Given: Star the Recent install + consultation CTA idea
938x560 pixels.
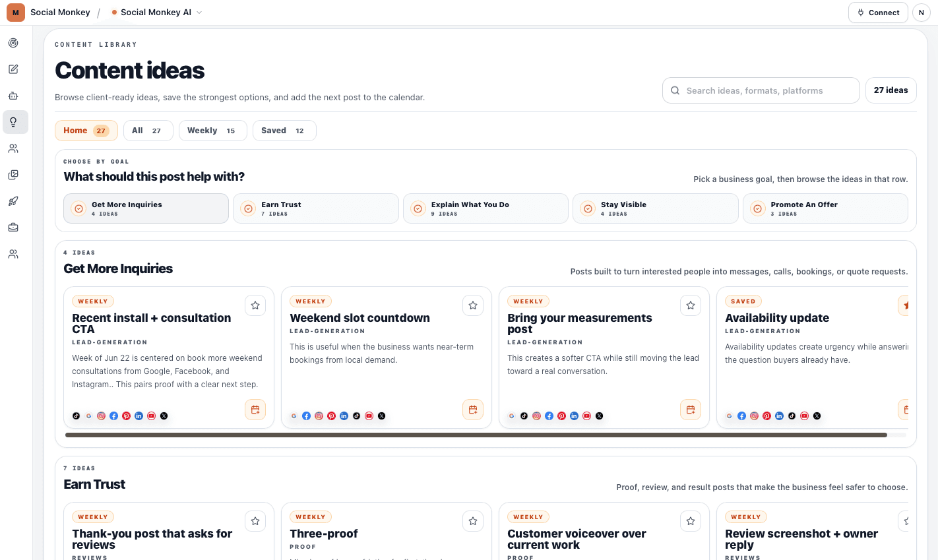Looking at the screenshot, I should tap(255, 305).
